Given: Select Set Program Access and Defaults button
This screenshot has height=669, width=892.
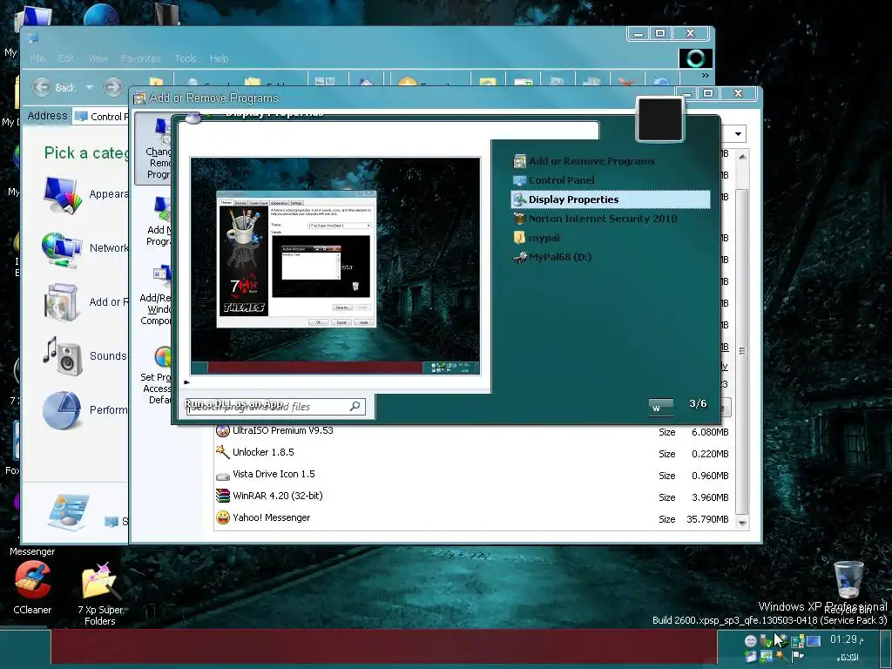Looking at the screenshot, I should coord(157,375).
